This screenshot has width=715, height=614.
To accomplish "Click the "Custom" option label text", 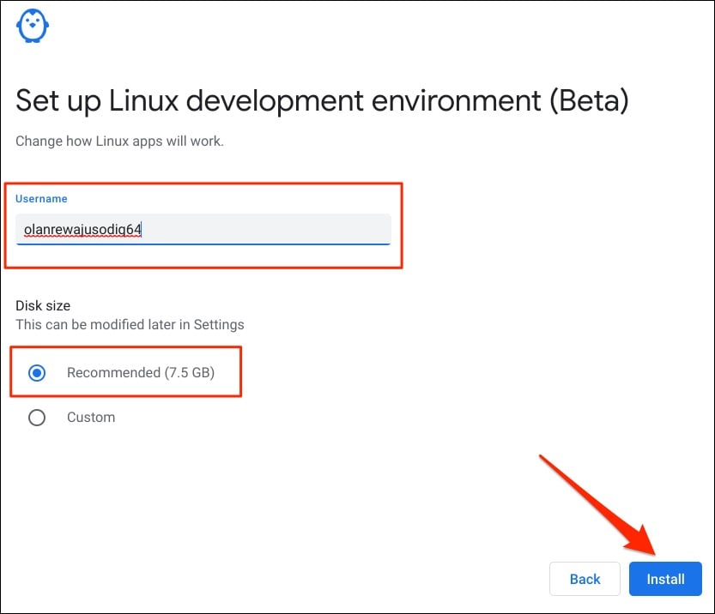I will (91, 418).
